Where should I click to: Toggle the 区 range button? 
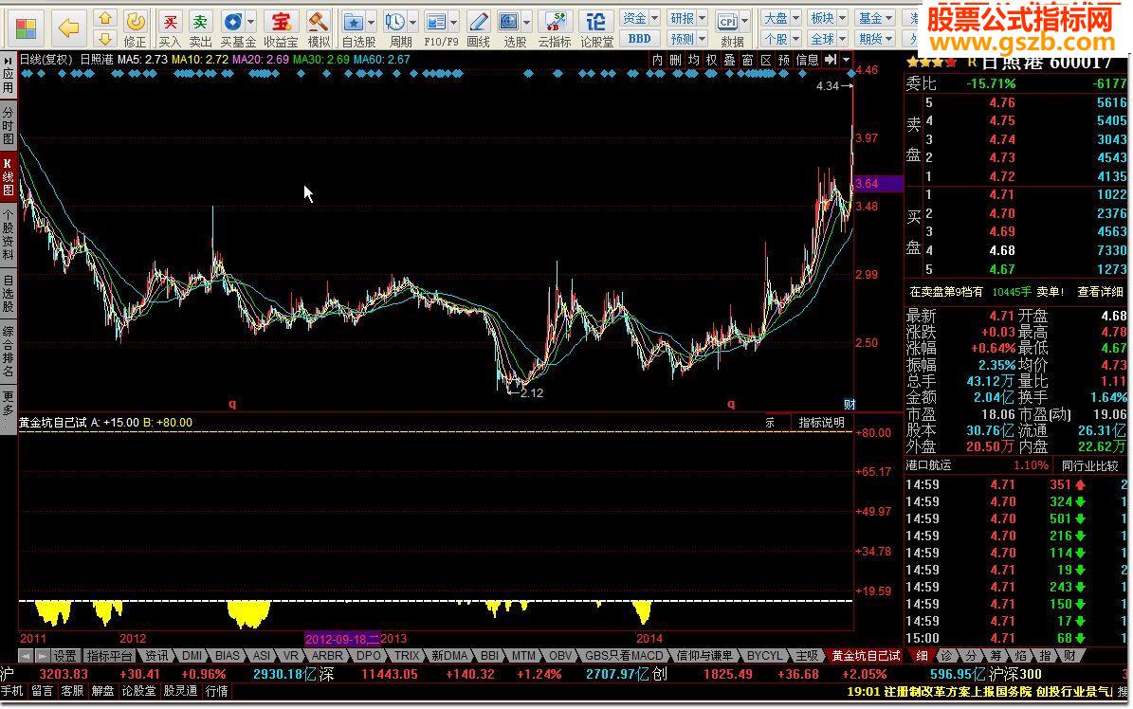click(766, 60)
